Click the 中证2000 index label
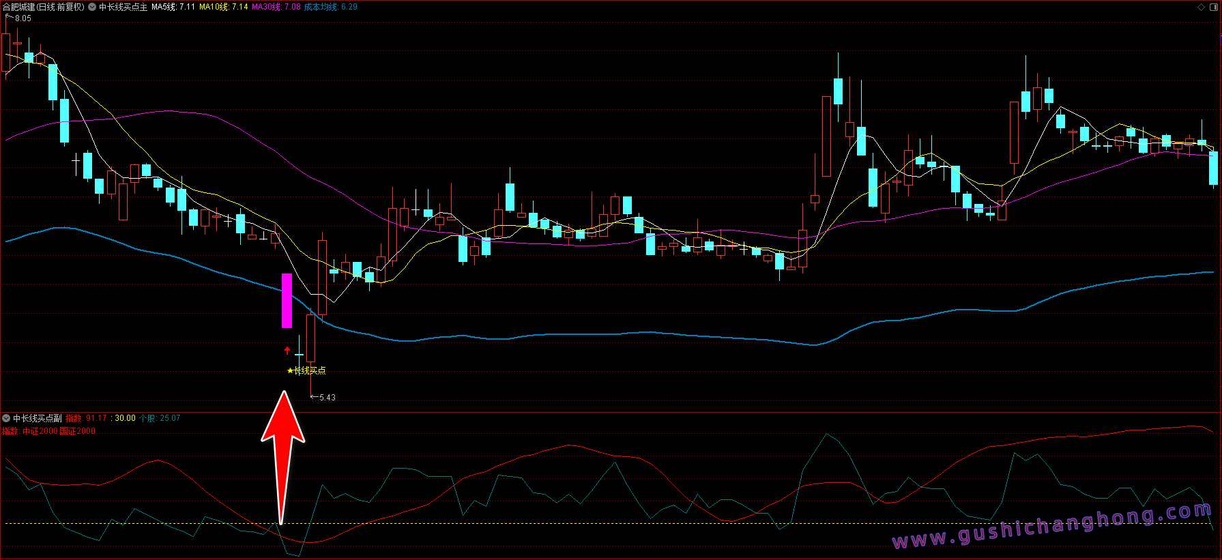The width and height of the screenshot is (1222, 560). click(x=40, y=431)
